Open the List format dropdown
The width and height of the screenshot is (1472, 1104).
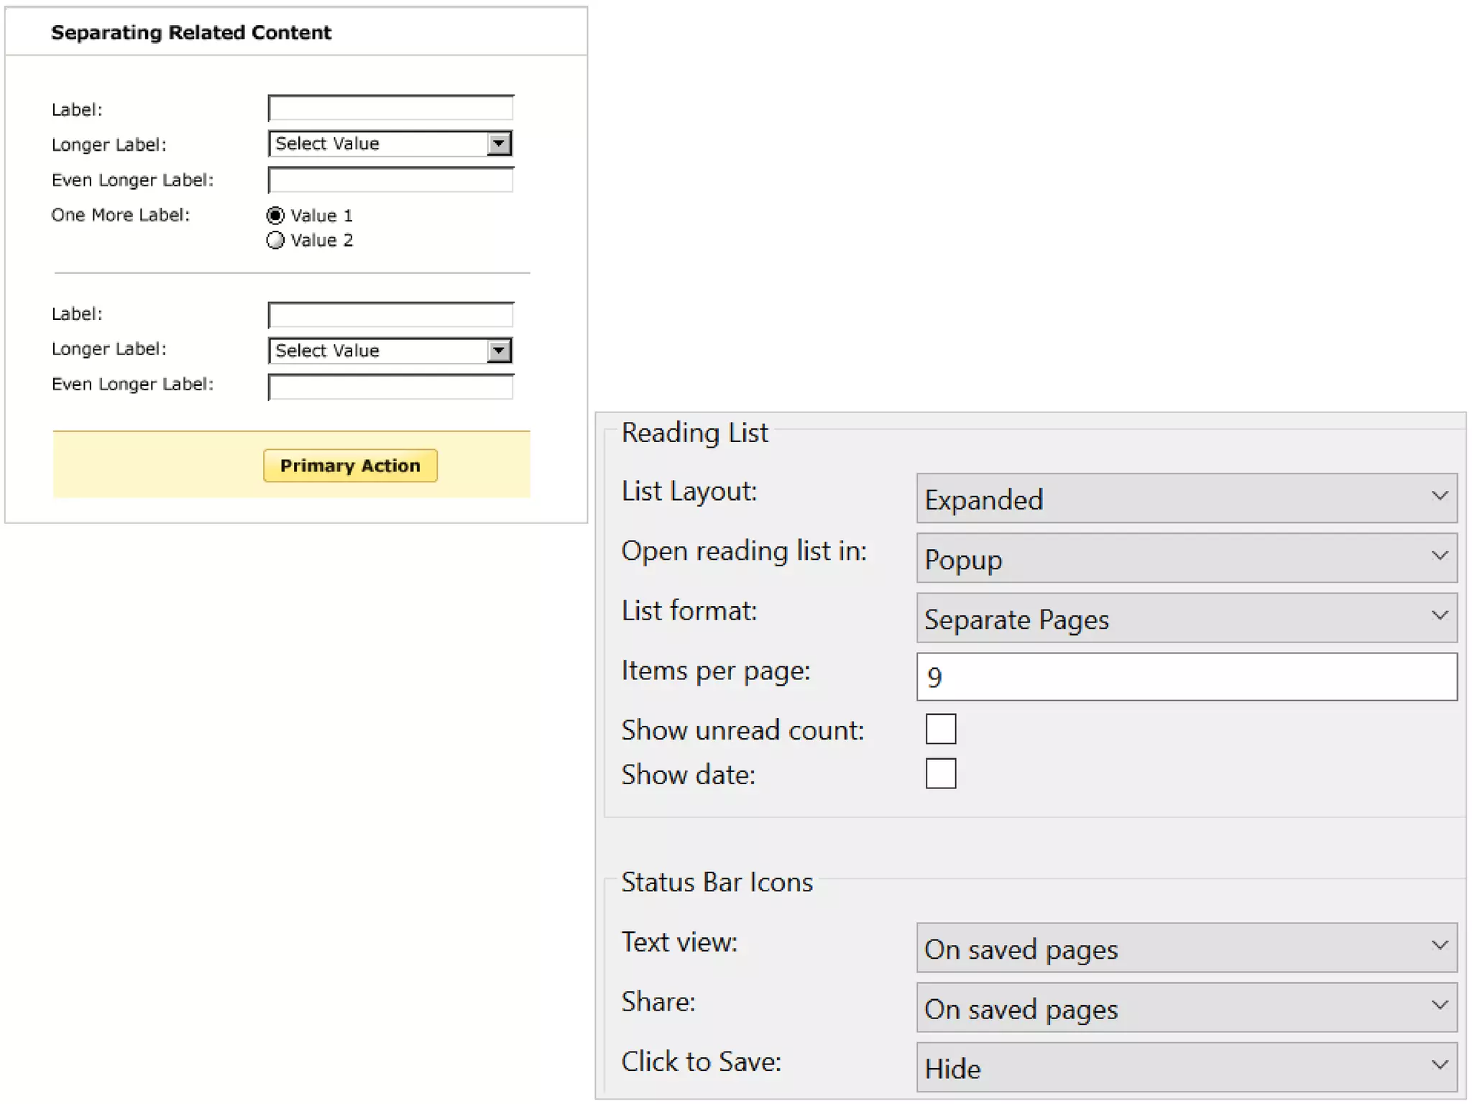click(x=1186, y=617)
